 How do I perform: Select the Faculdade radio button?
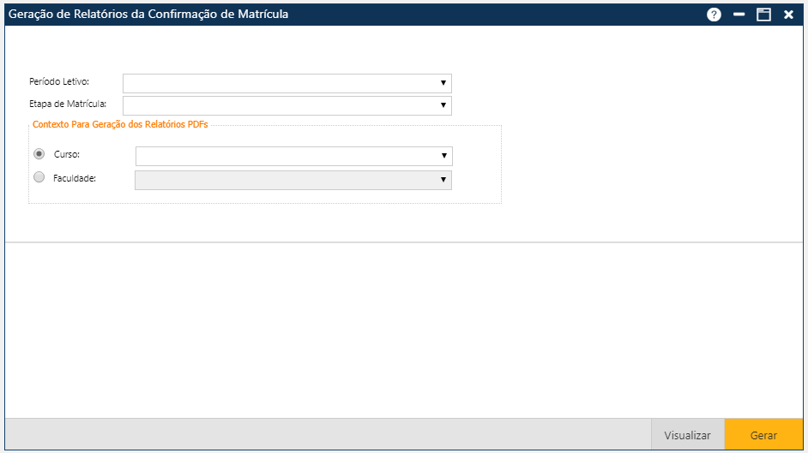(39, 177)
